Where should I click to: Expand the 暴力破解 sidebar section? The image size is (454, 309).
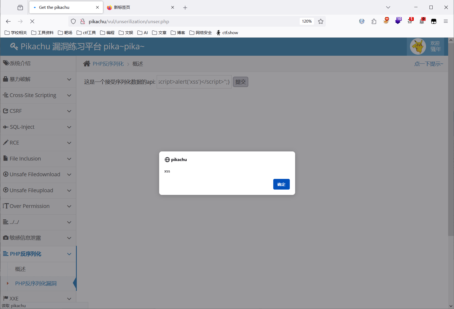click(38, 79)
